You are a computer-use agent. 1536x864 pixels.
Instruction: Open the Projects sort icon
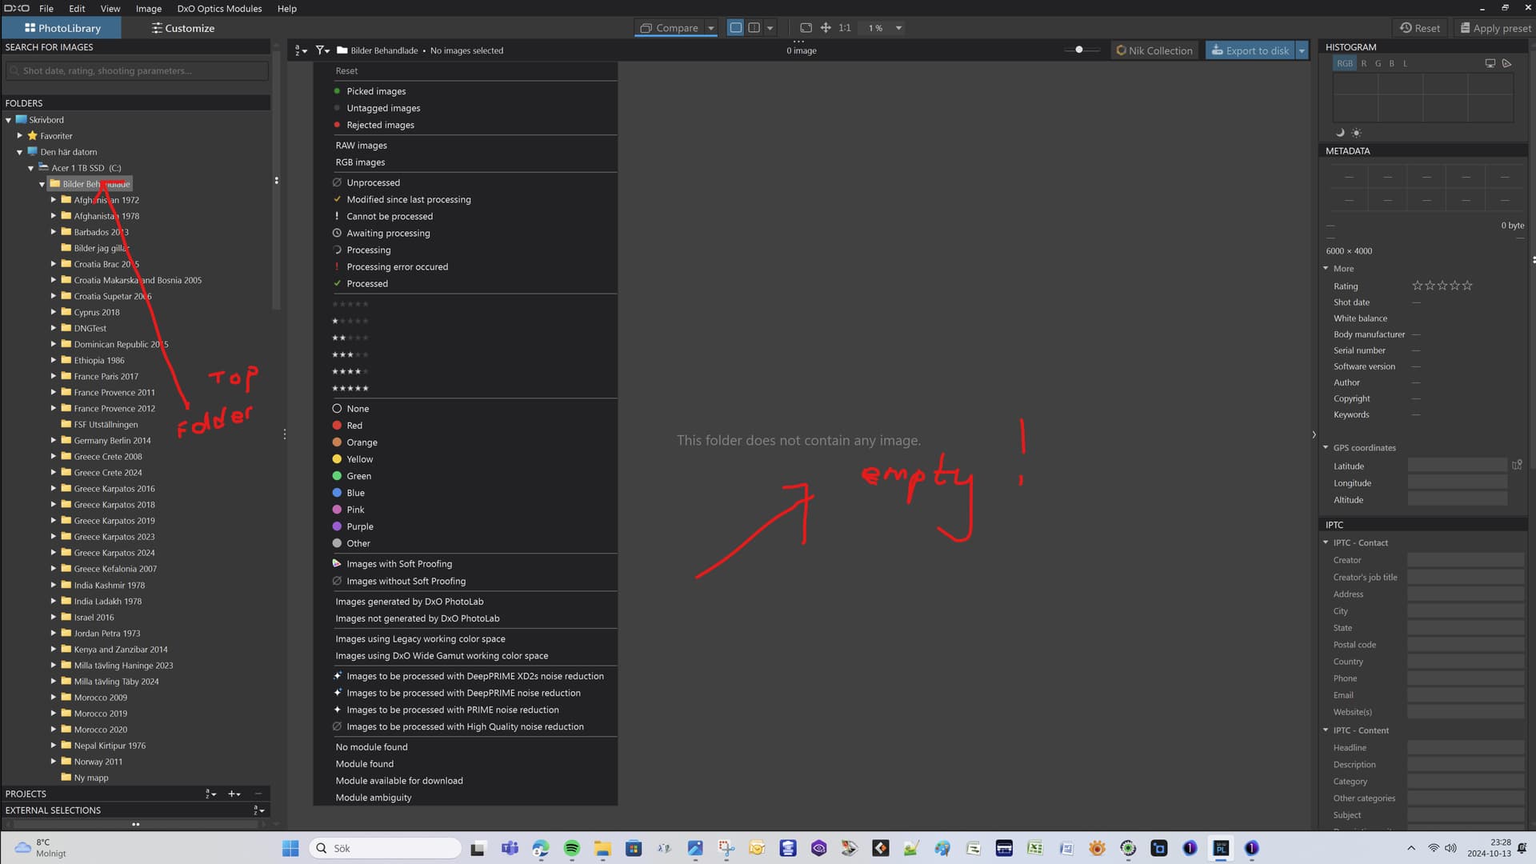210,794
